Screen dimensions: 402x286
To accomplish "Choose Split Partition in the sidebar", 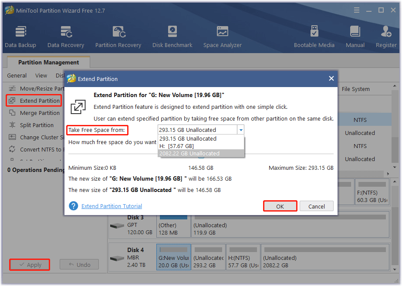I will click(x=31, y=125).
